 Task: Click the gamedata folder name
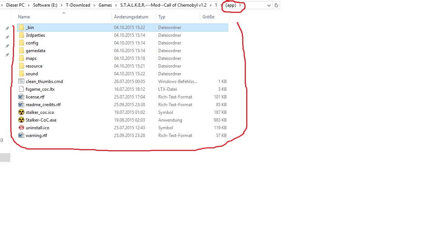tap(35, 51)
